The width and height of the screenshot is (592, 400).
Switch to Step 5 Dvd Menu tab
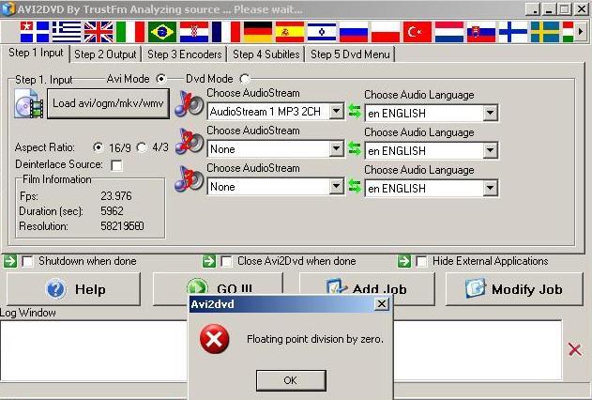[350, 54]
